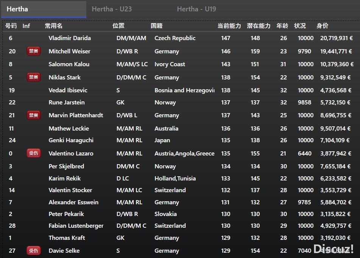Sort by the 年龄 column header
360x258 pixels.
point(282,26)
